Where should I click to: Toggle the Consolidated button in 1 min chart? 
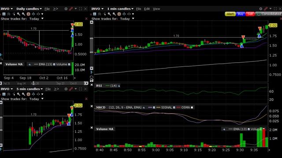(268, 14)
